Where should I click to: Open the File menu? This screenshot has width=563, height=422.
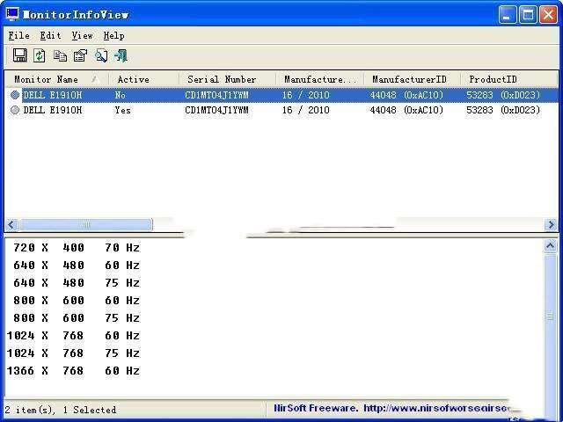[18, 35]
